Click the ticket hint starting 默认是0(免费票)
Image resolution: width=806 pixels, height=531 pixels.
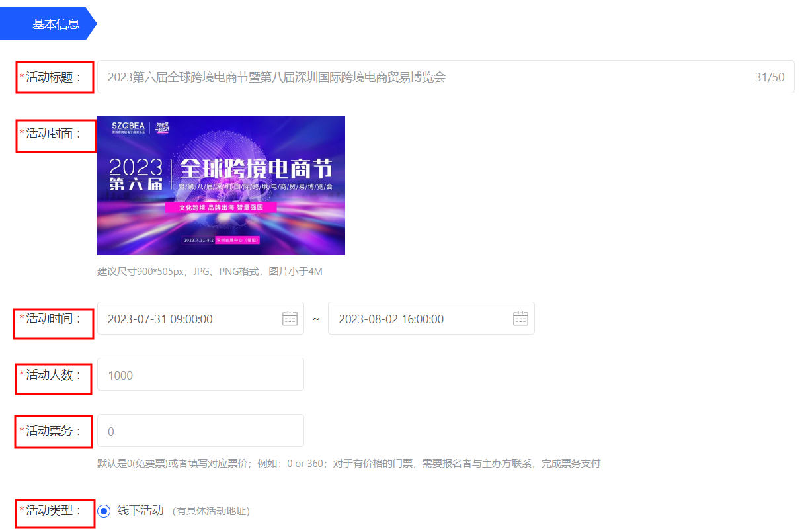point(348,464)
